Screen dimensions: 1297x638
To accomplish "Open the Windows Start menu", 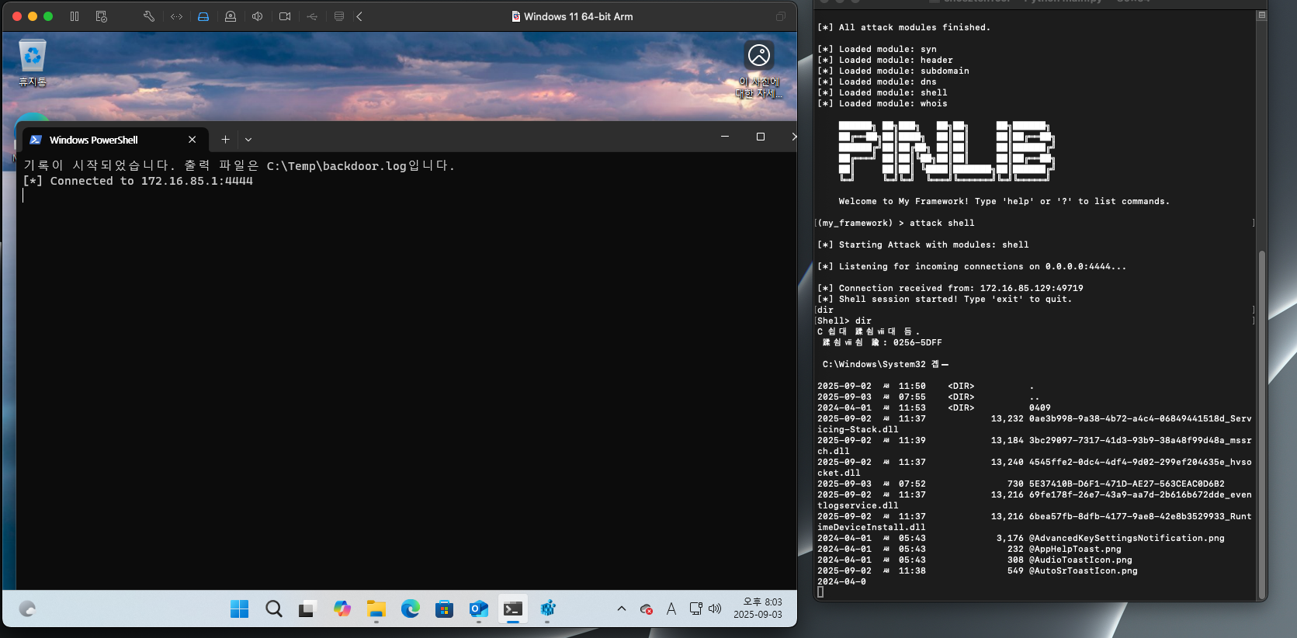I will 240,609.
